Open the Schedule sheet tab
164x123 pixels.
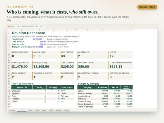click(59, 110)
